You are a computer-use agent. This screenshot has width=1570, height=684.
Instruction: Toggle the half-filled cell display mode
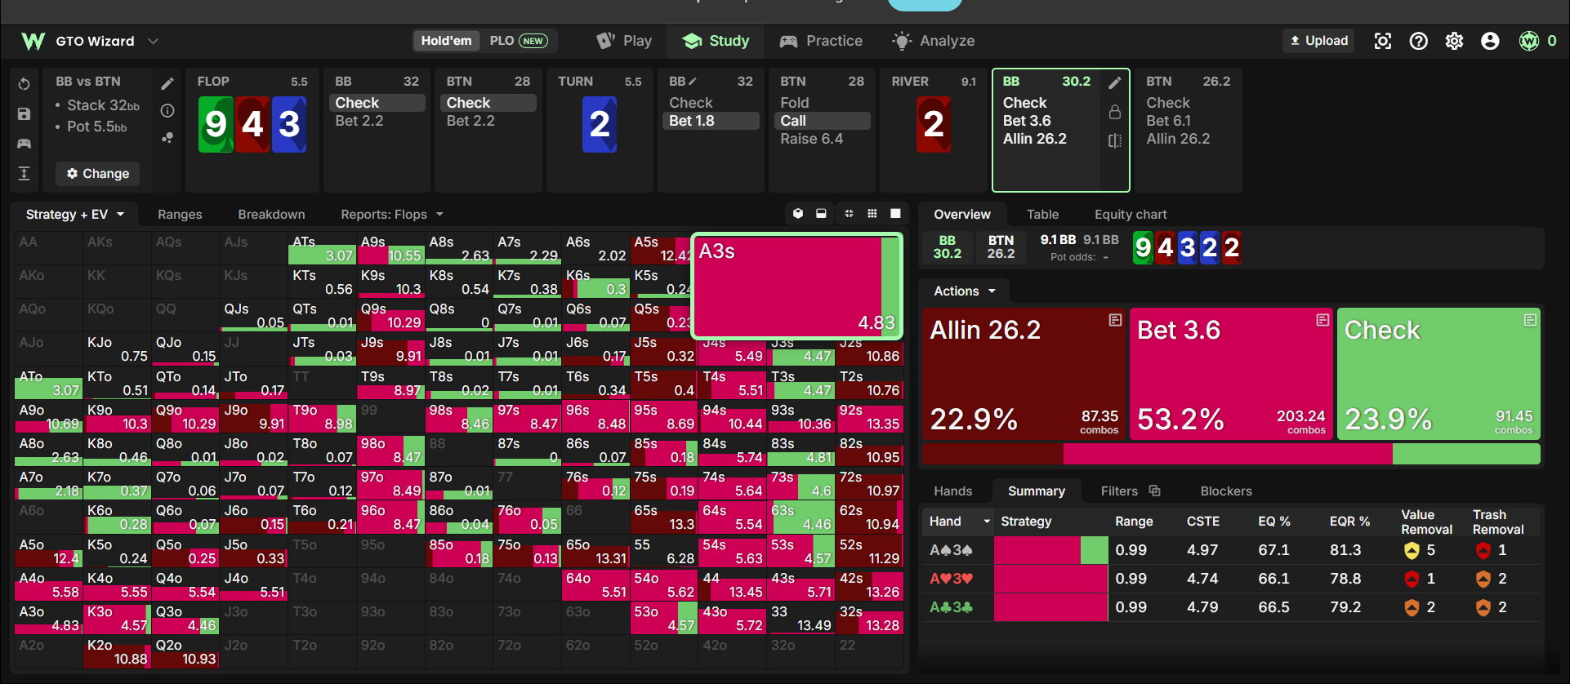822,214
